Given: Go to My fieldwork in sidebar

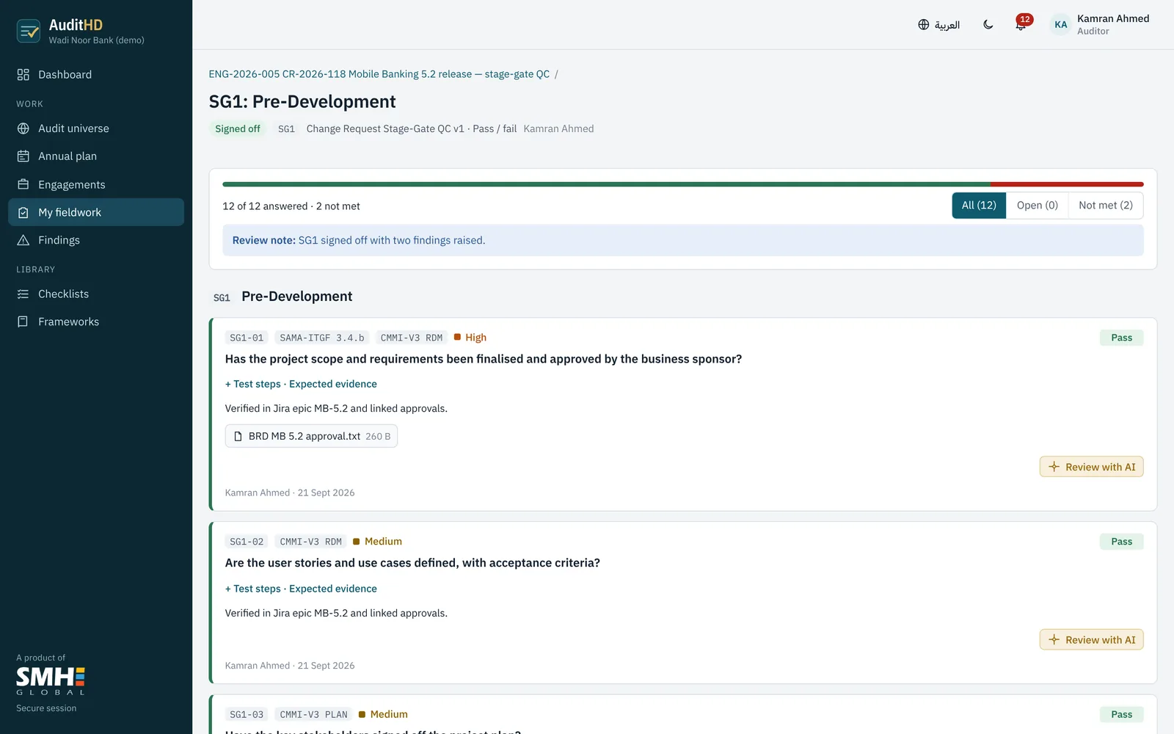Looking at the screenshot, I should pyautogui.click(x=96, y=212).
